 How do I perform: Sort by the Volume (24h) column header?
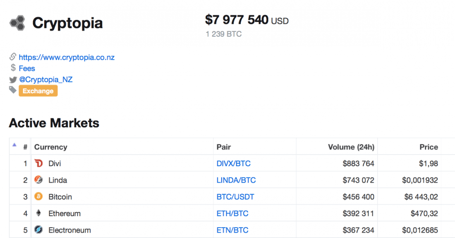click(x=351, y=147)
